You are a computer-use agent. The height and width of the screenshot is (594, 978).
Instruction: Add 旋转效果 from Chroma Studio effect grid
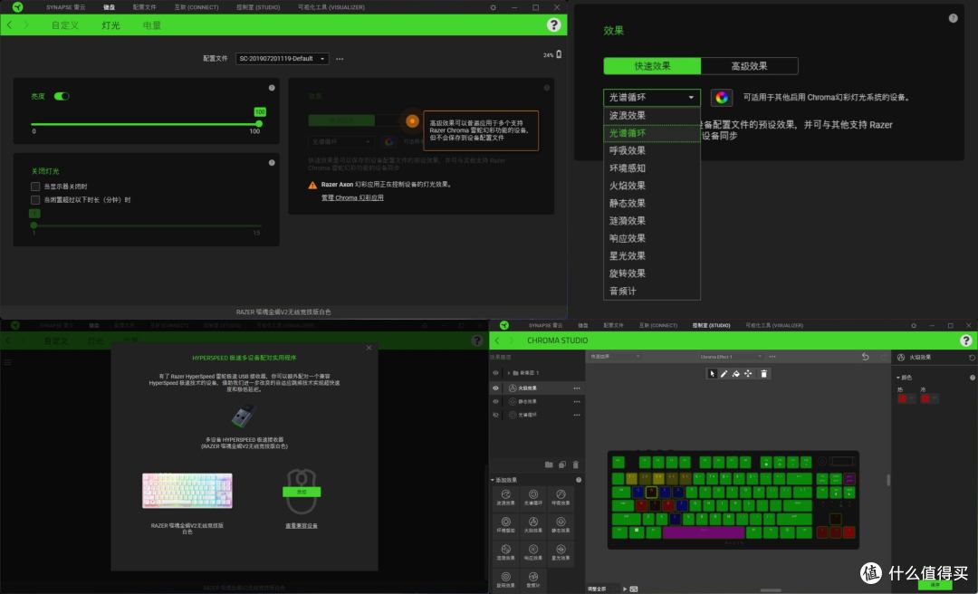coord(506,580)
